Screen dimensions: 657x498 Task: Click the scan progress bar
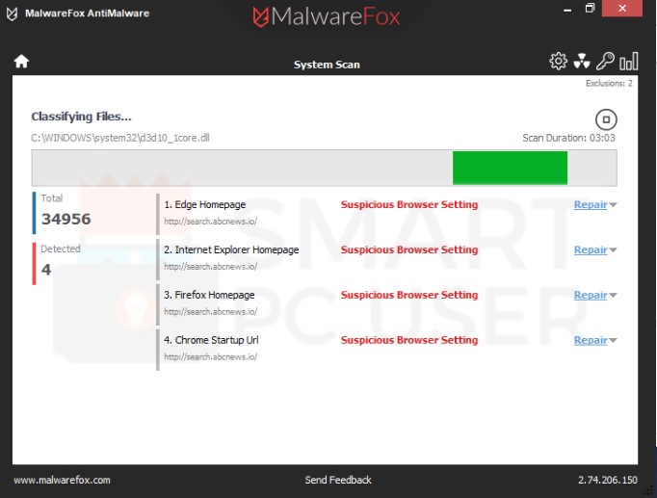pyautogui.click(x=325, y=168)
